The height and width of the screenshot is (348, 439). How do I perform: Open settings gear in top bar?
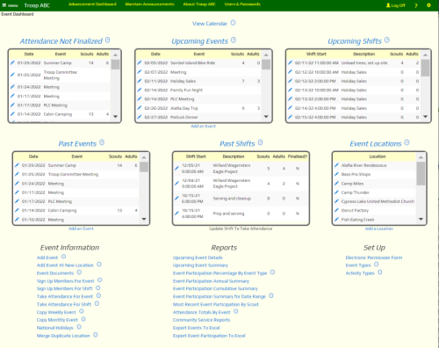[428, 5]
